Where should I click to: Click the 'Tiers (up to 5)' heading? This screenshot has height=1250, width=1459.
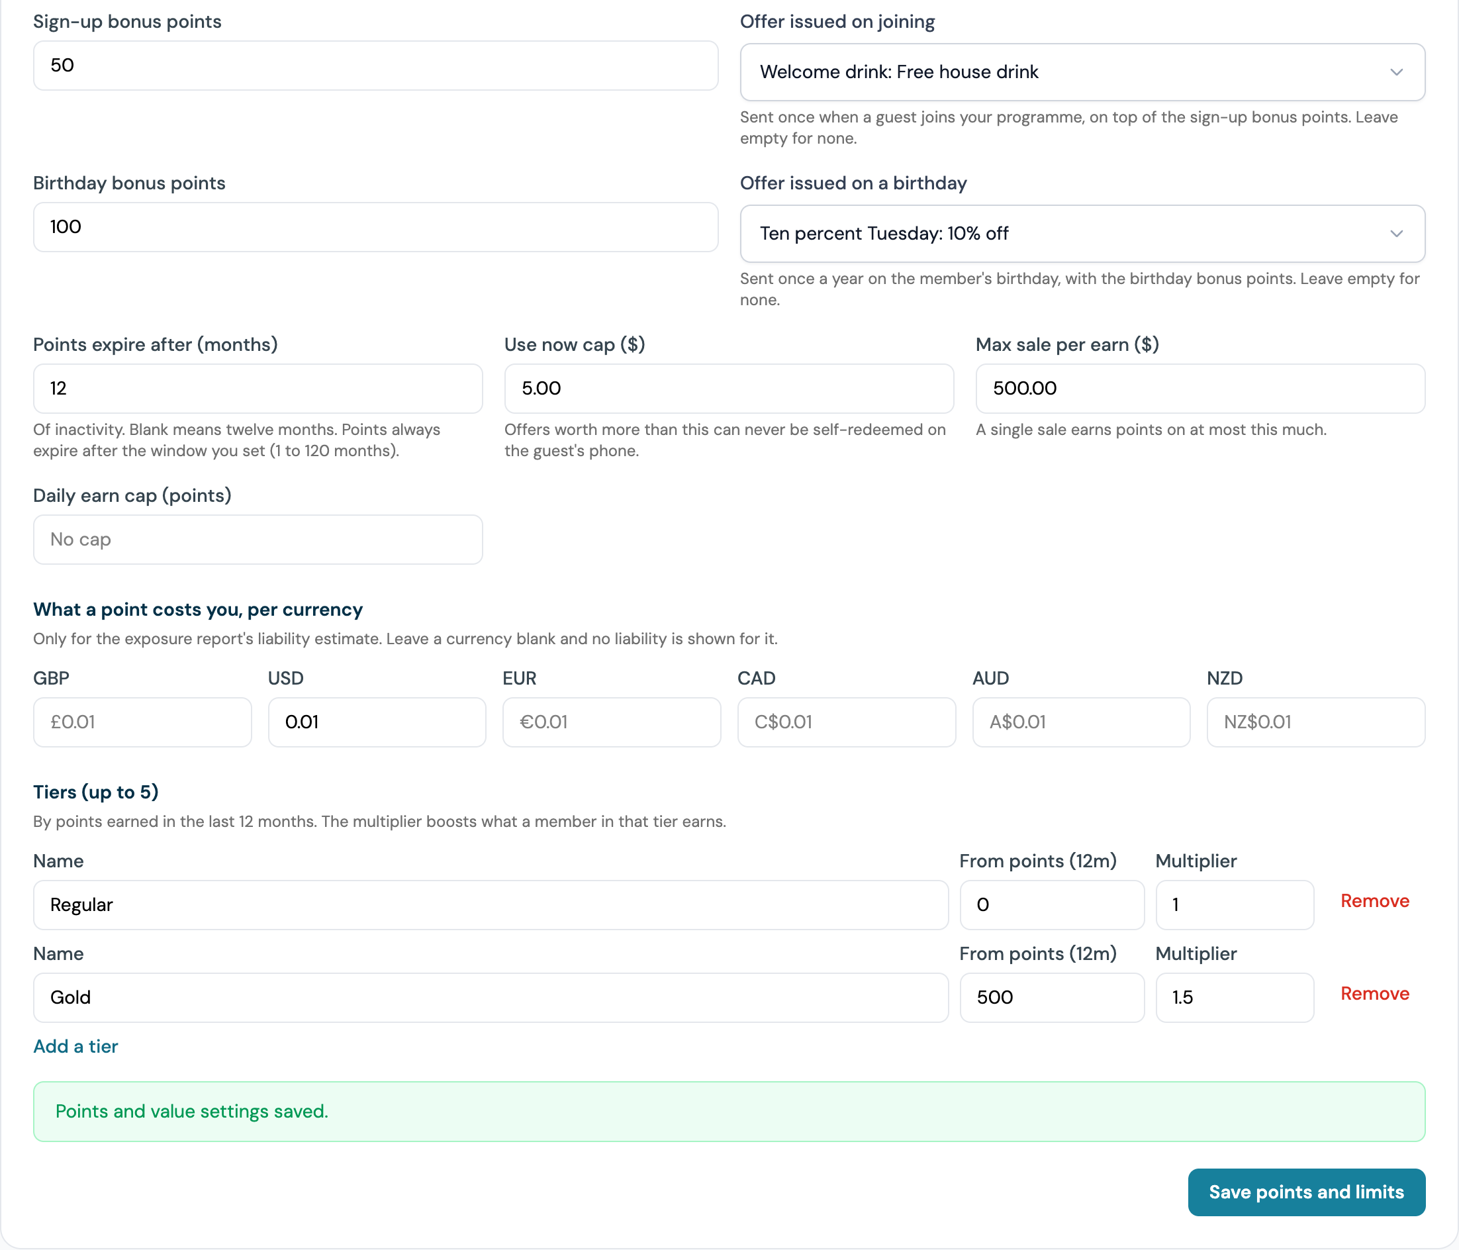click(96, 792)
